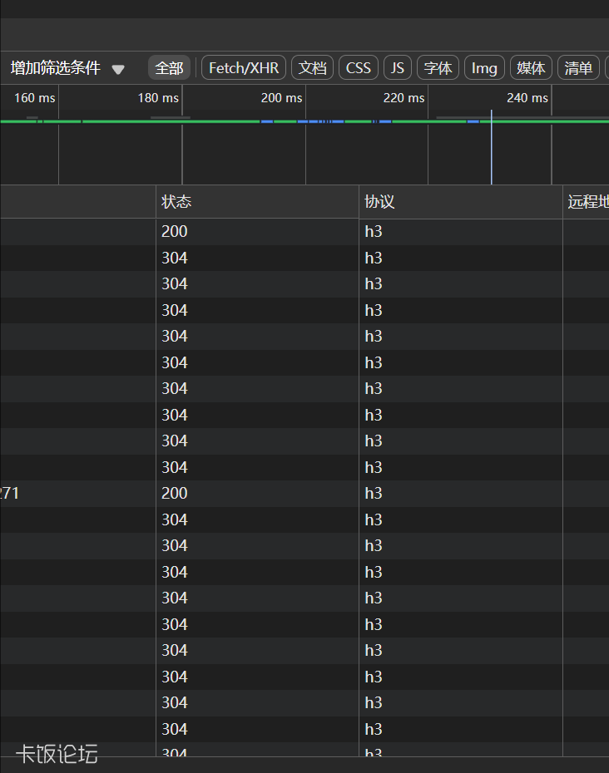Viewport: 609px width, 773px height.
Task: Select the request row ending in 271
Action: point(10,494)
